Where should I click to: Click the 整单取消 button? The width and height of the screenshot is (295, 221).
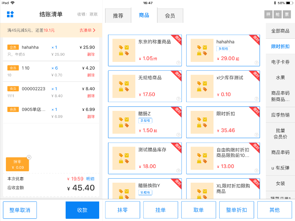click(x=20, y=210)
